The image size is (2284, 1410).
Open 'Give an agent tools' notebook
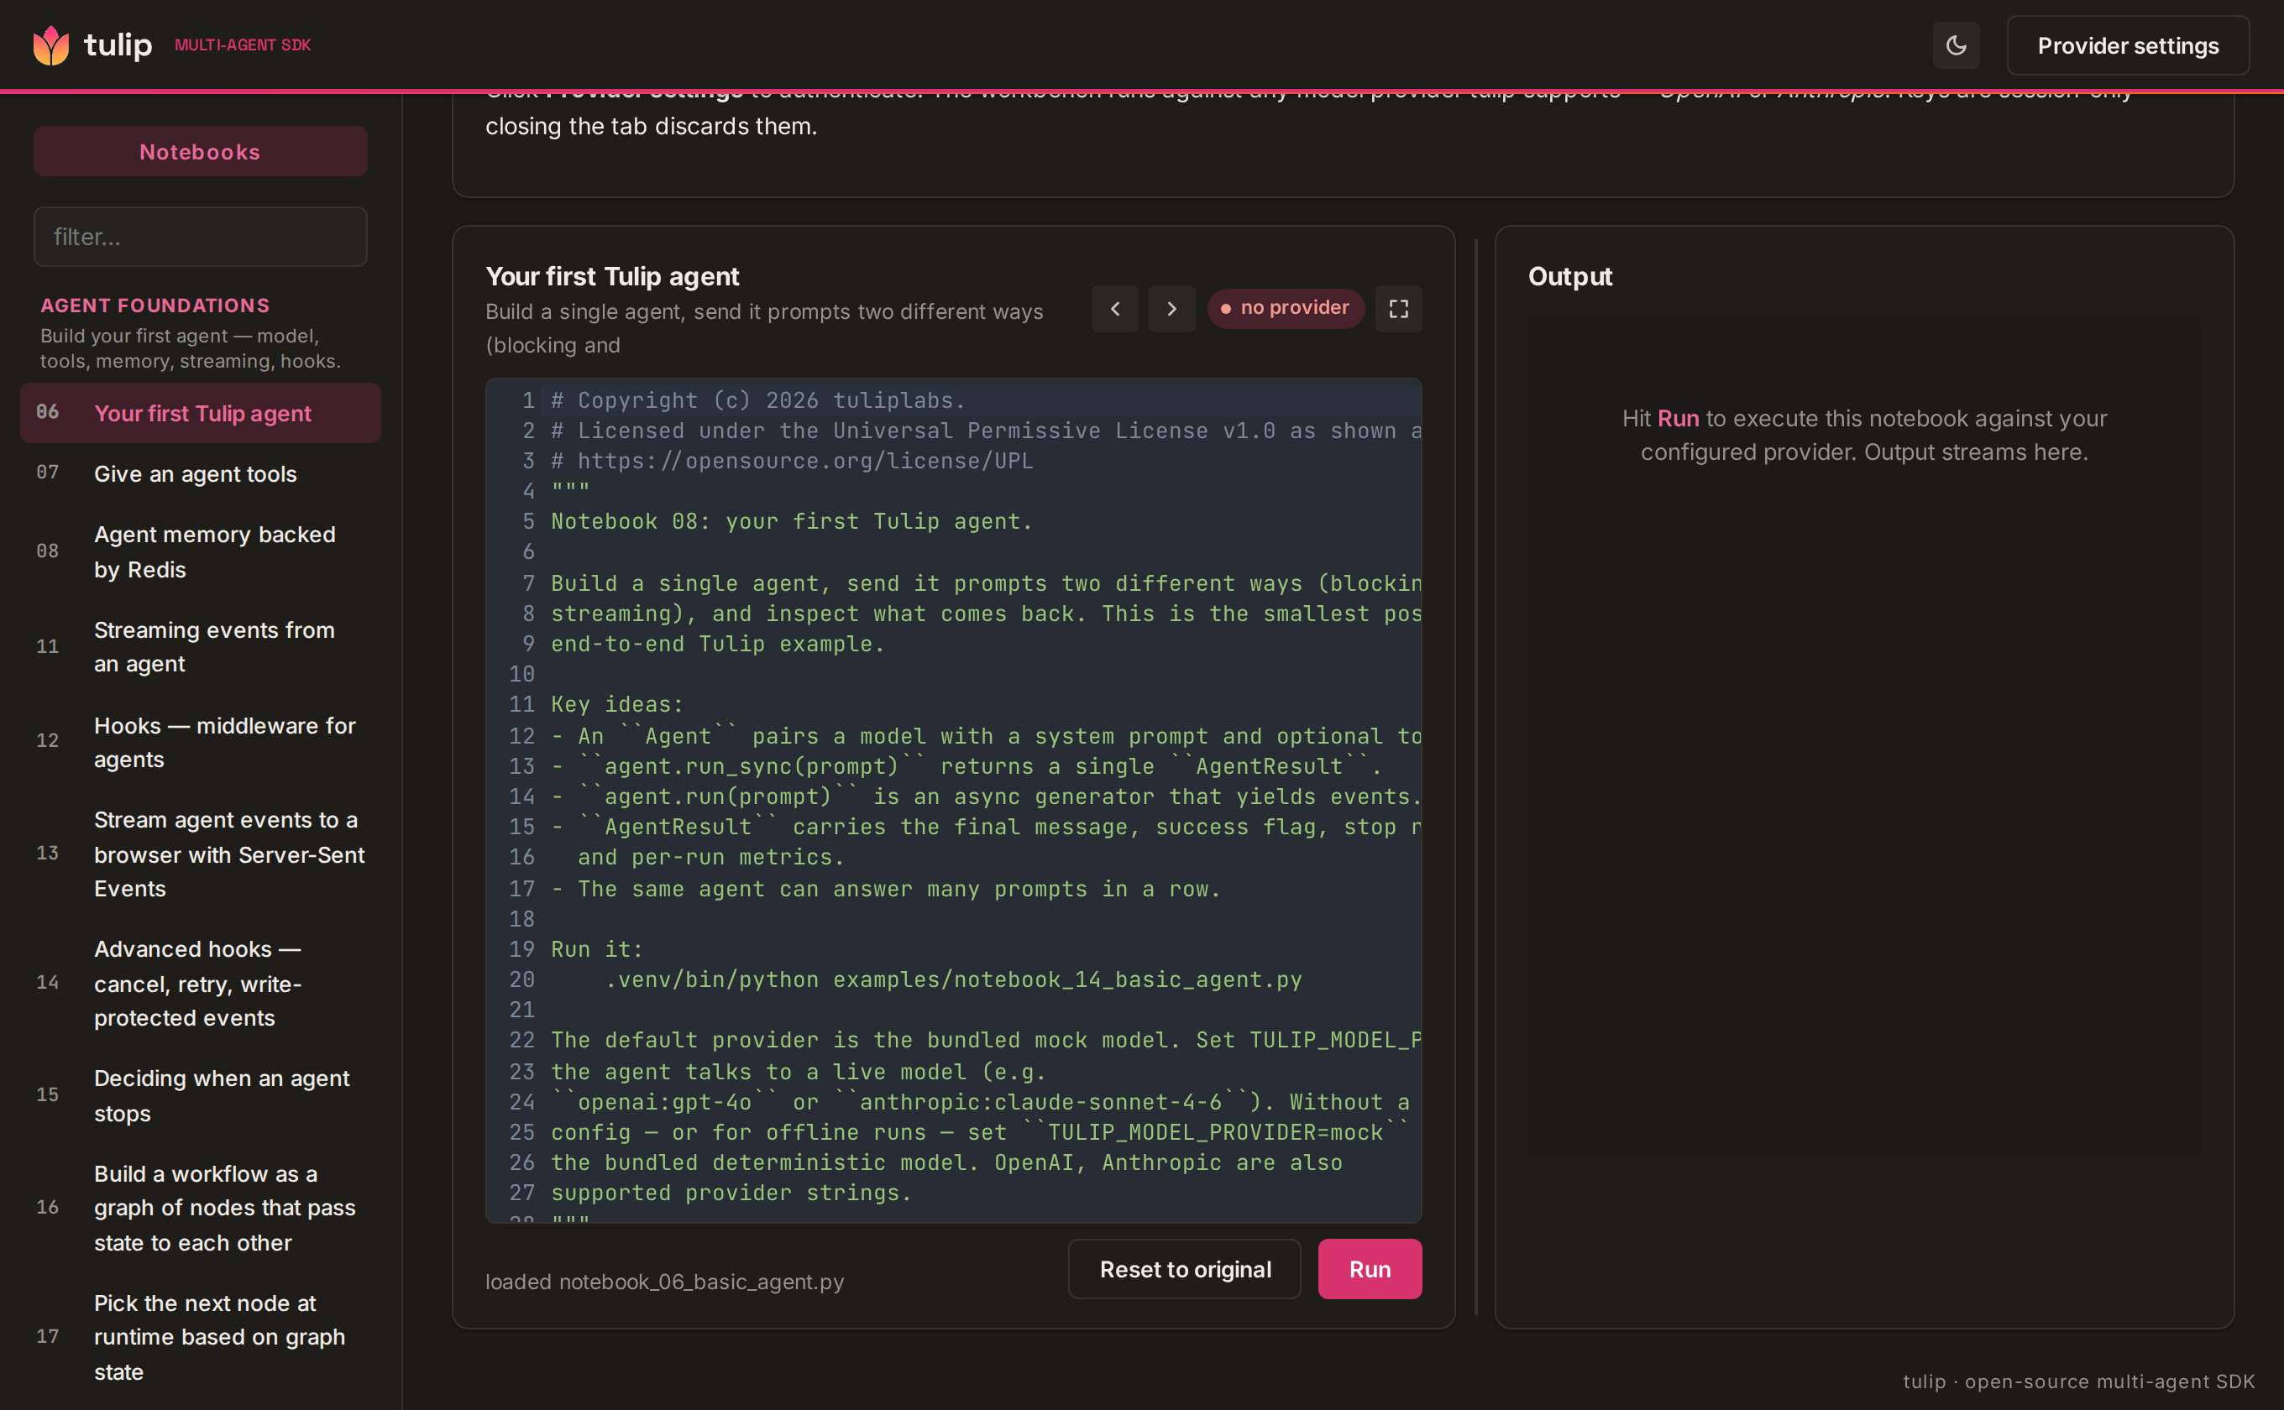(200, 473)
